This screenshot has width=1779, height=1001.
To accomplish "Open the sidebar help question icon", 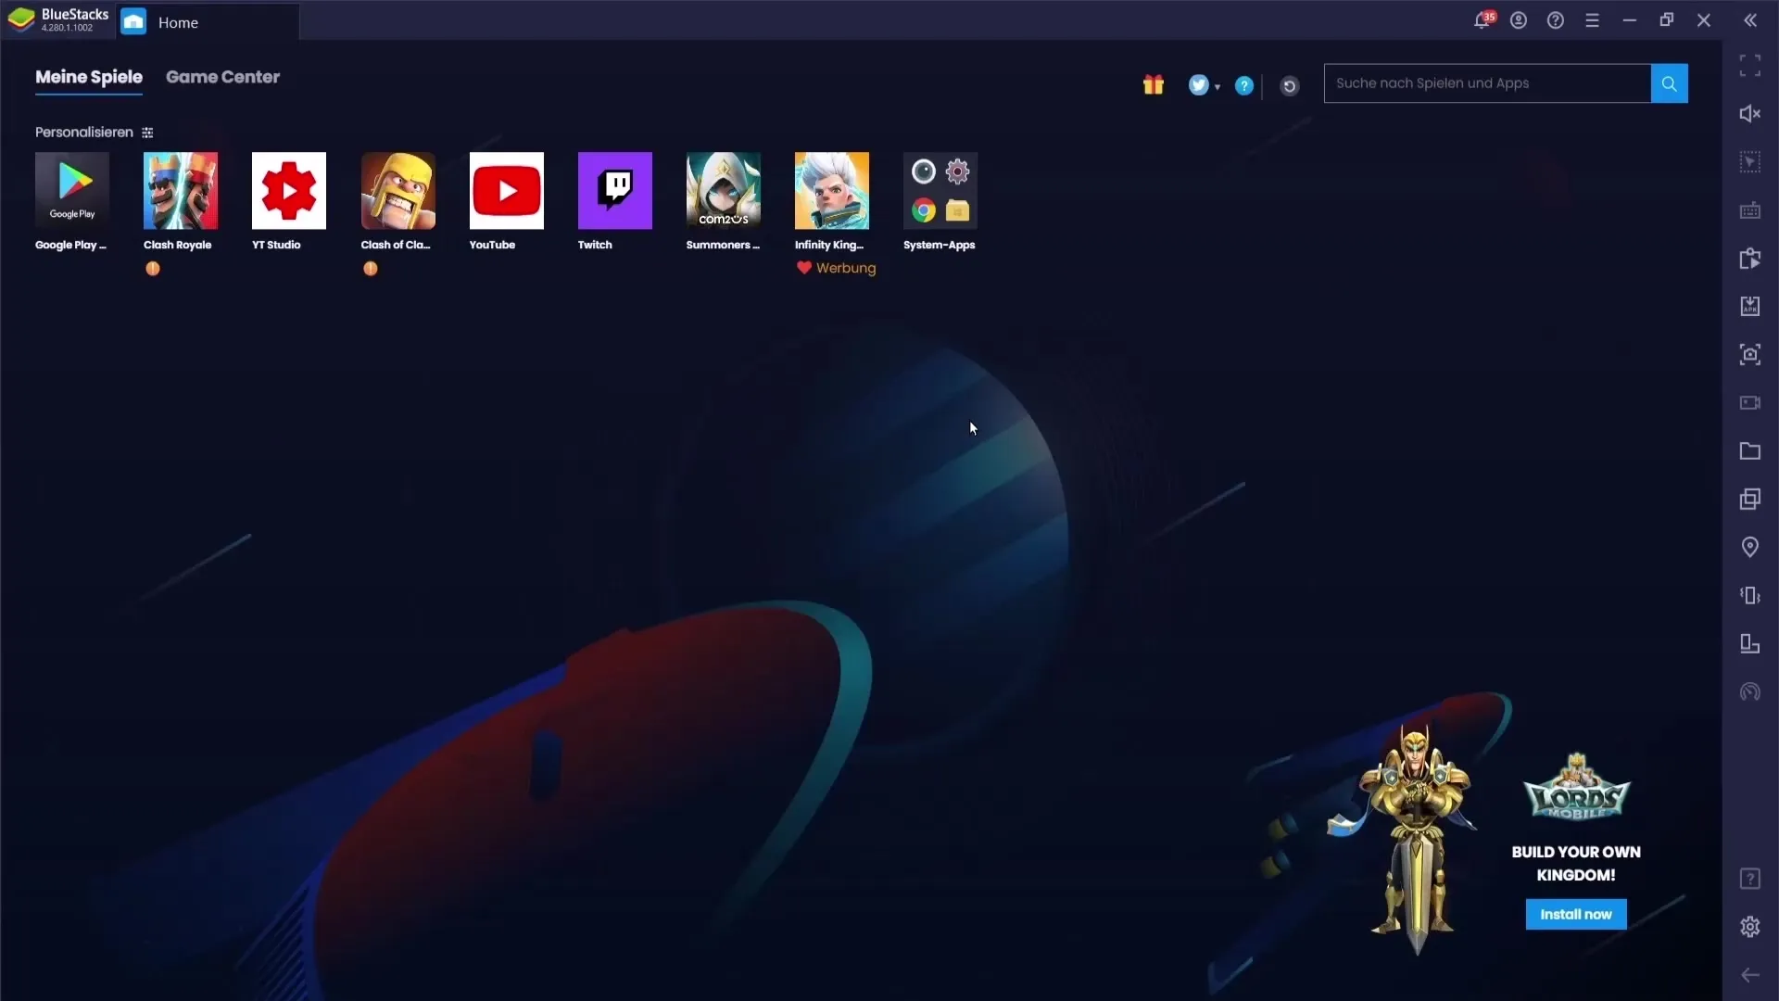I will (x=1749, y=879).
